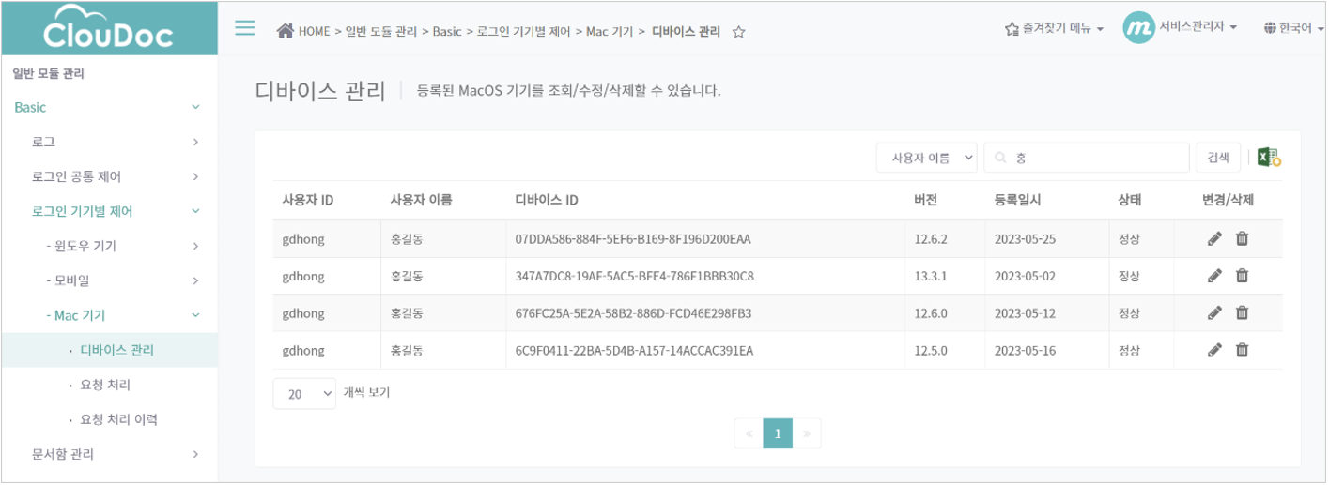Export table with Excel icon
Image resolution: width=1329 pixels, height=485 pixels.
pyautogui.click(x=1269, y=158)
